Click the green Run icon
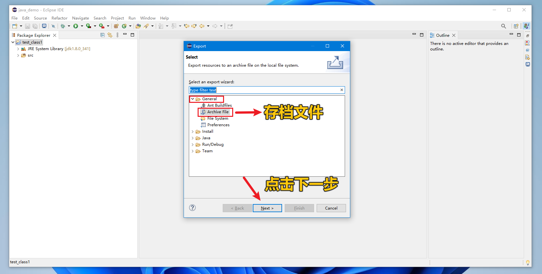 [76, 26]
